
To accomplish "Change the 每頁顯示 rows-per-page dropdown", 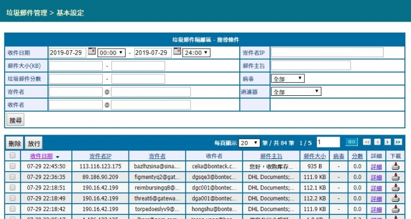I will click(x=249, y=143).
